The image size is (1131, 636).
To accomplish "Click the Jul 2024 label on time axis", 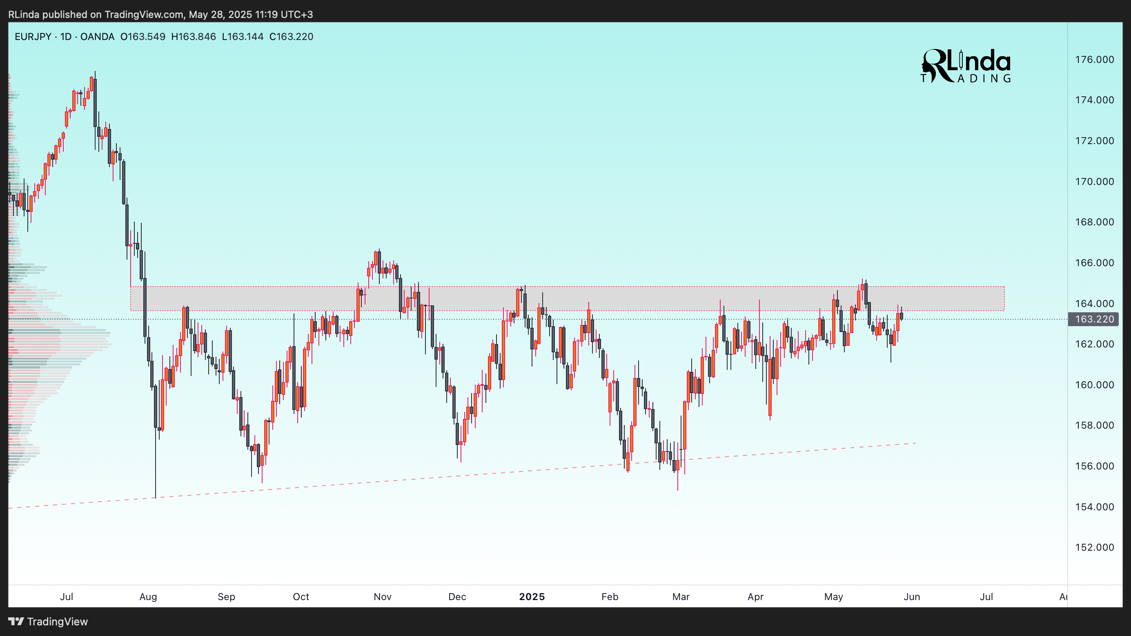I will (66, 597).
